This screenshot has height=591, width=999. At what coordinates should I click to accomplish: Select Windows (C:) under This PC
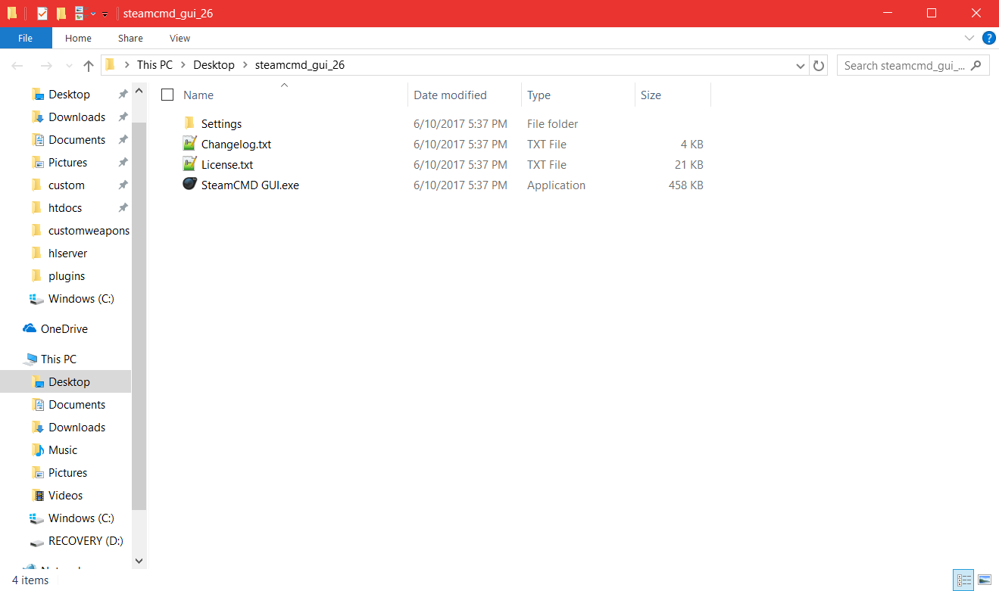click(81, 518)
